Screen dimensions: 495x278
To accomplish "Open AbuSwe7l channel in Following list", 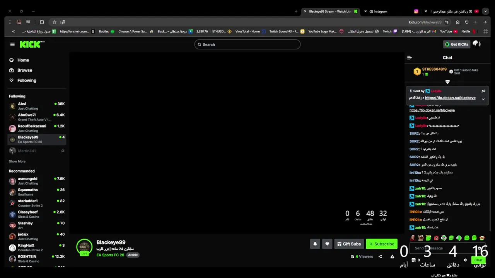I will pos(37,117).
